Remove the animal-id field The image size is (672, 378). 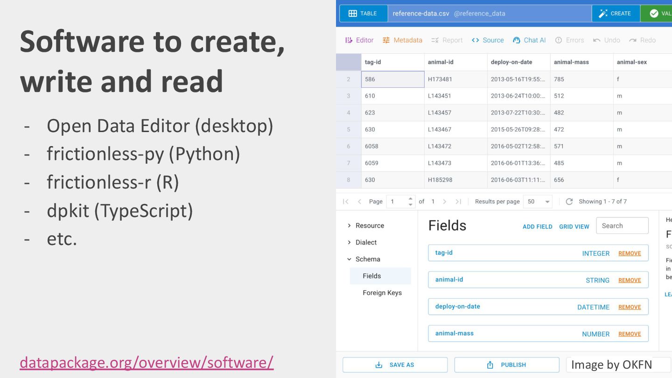click(630, 280)
